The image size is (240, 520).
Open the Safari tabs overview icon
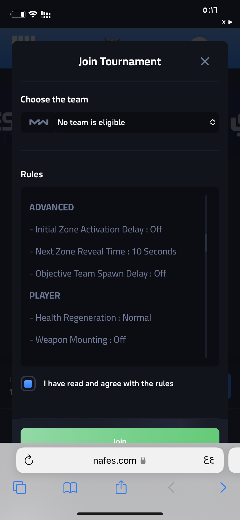pos(19,487)
